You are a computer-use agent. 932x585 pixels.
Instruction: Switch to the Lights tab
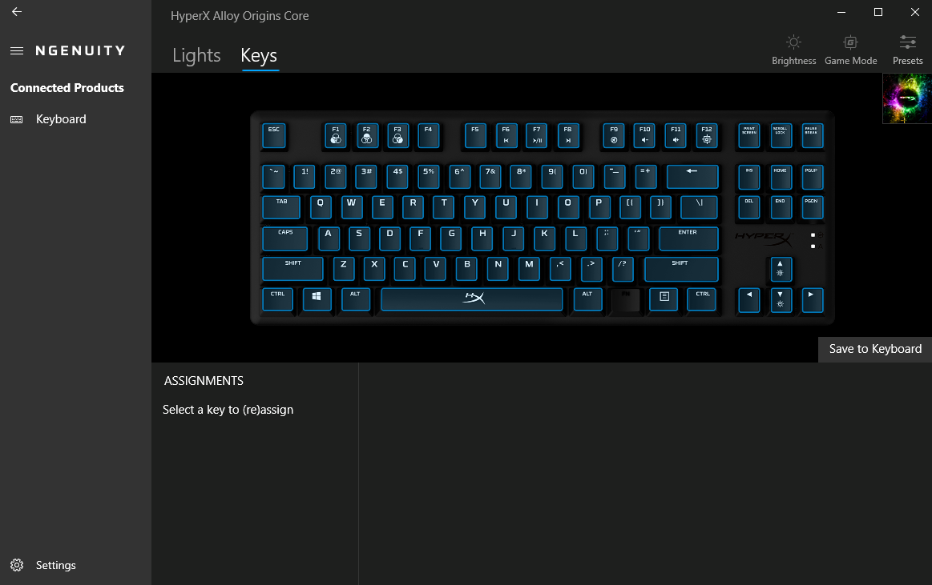click(x=196, y=55)
